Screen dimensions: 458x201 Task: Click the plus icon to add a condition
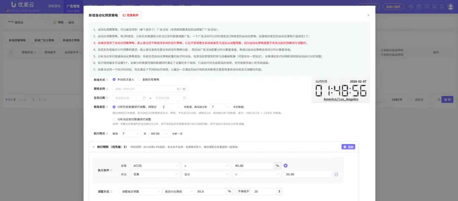(285, 166)
